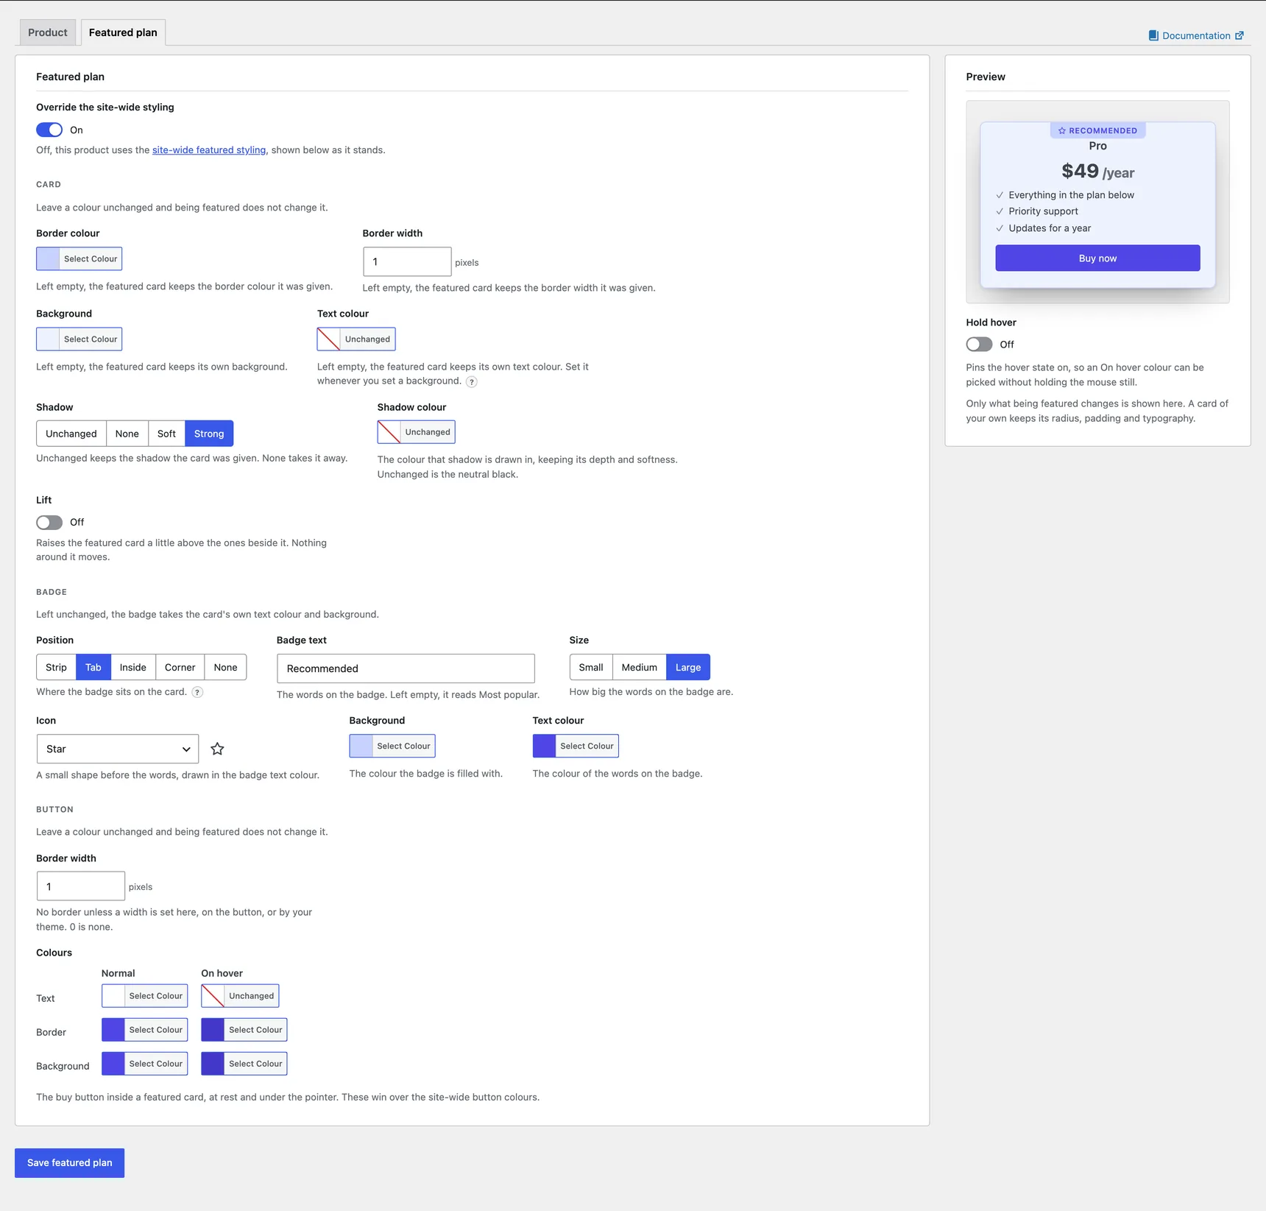Image resolution: width=1266 pixels, height=1211 pixels.
Task: Set badge position to Strip
Action: (56, 667)
